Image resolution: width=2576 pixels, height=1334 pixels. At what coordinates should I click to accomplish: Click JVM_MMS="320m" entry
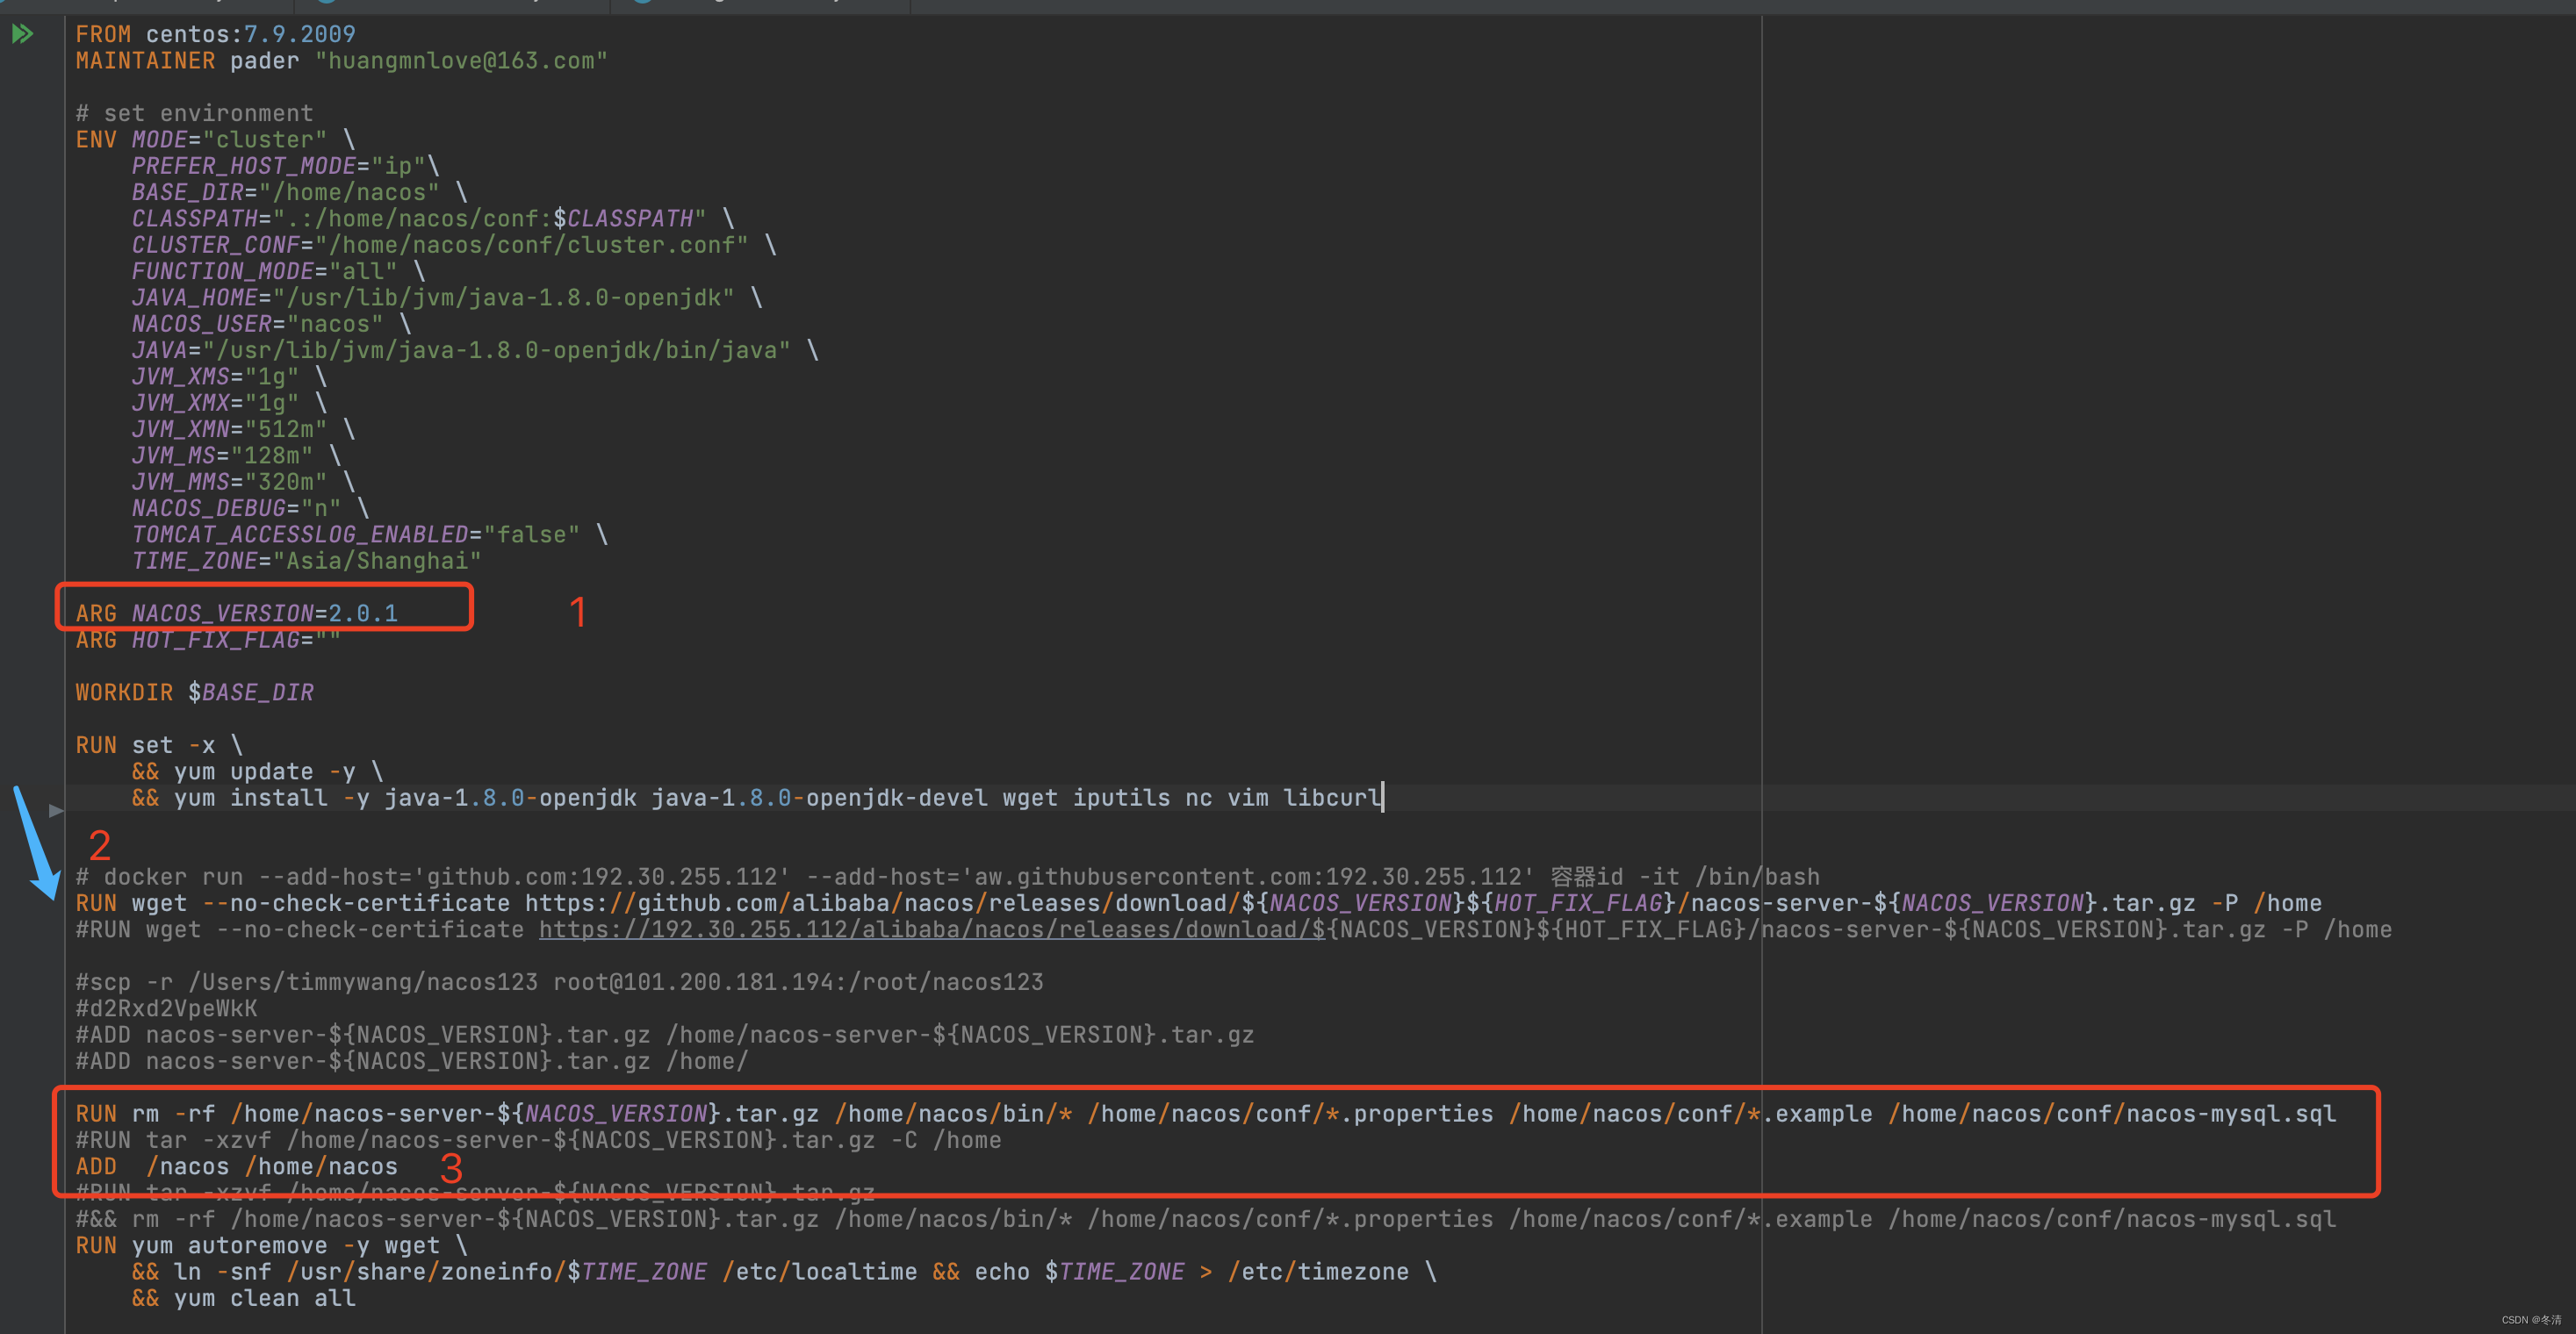point(243,482)
